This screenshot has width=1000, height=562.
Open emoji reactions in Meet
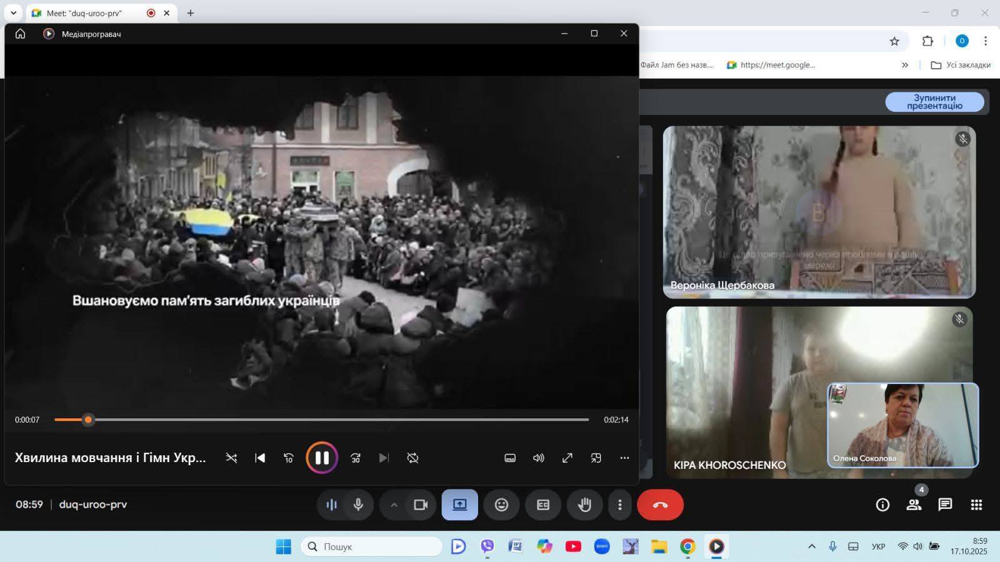(501, 505)
